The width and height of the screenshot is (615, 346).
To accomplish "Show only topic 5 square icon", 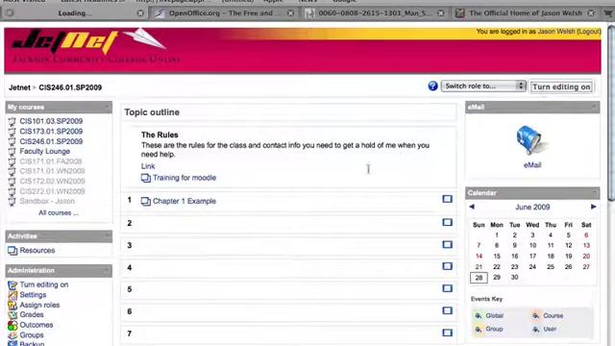I will point(447,288).
